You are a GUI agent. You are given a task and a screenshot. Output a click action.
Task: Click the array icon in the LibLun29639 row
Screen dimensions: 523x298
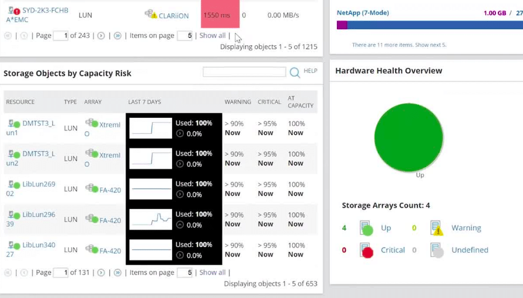pos(92,219)
